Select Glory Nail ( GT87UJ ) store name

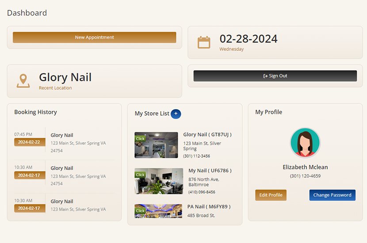click(207, 134)
